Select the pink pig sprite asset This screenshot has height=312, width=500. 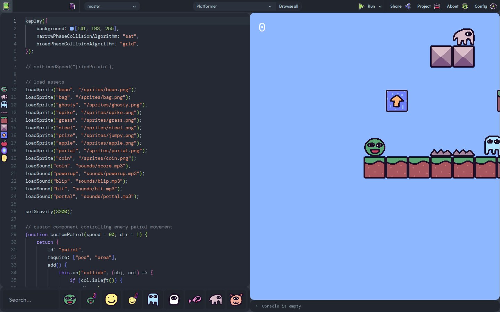[x=236, y=300]
